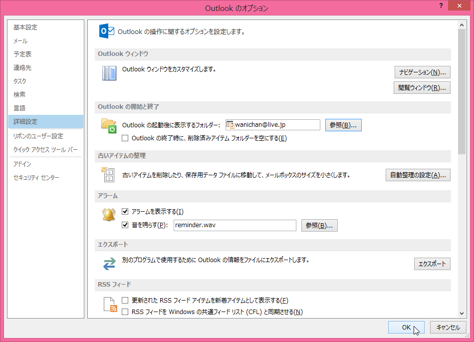The width and height of the screenshot is (474, 342).
Task: Click the reminder.wav sound field
Action: click(x=235, y=225)
